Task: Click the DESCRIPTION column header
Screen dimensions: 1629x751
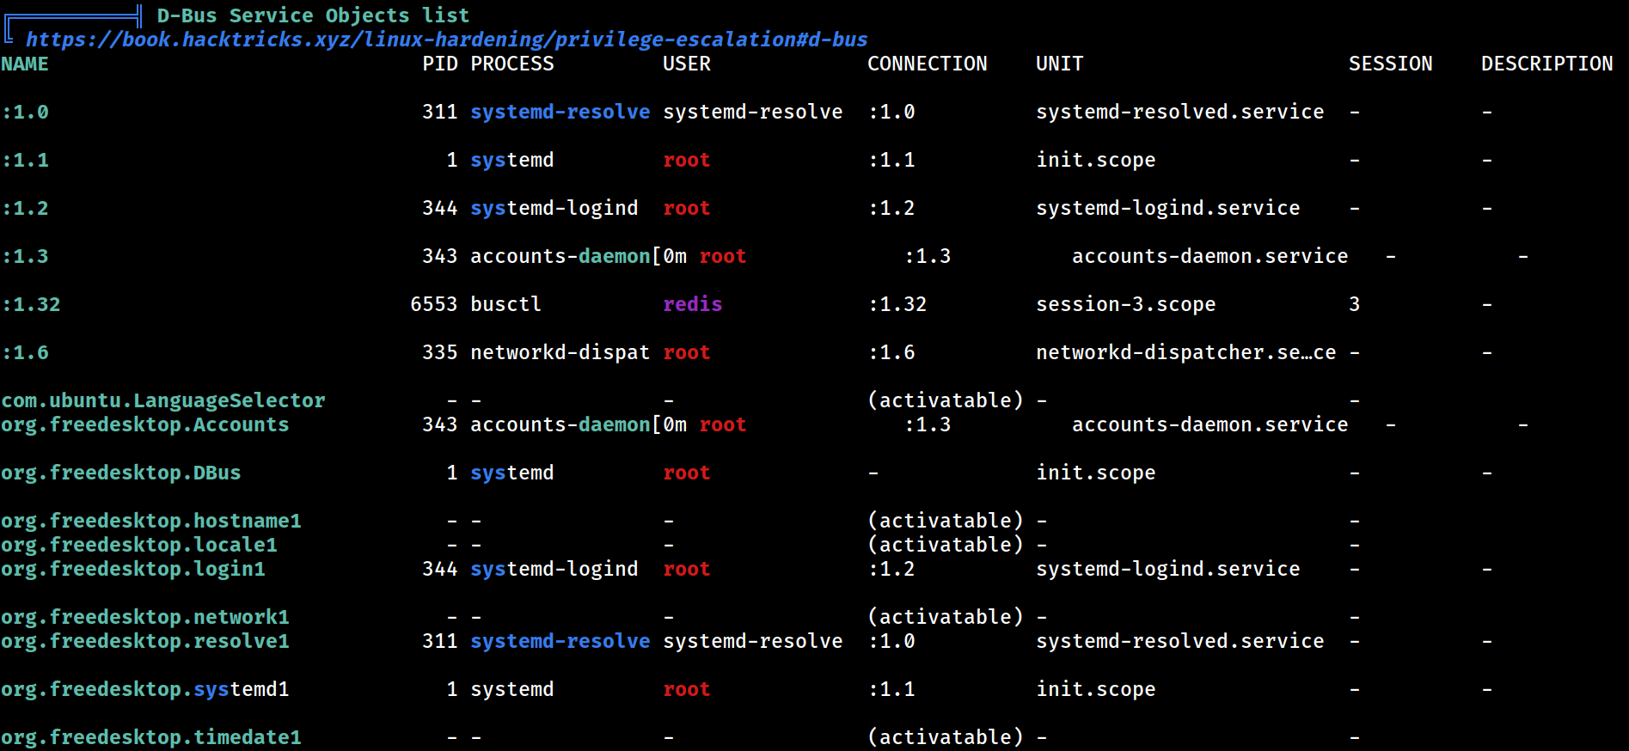Action: click(x=1547, y=64)
